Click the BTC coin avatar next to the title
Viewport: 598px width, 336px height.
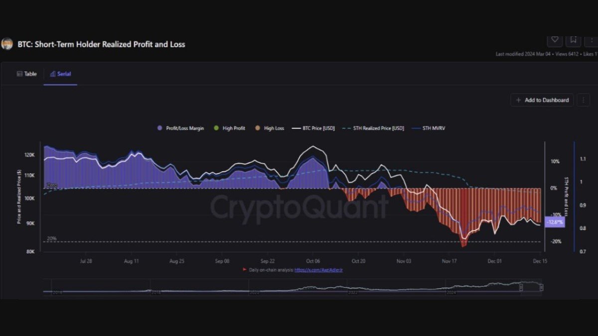pyautogui.click(x=7, y=44)
